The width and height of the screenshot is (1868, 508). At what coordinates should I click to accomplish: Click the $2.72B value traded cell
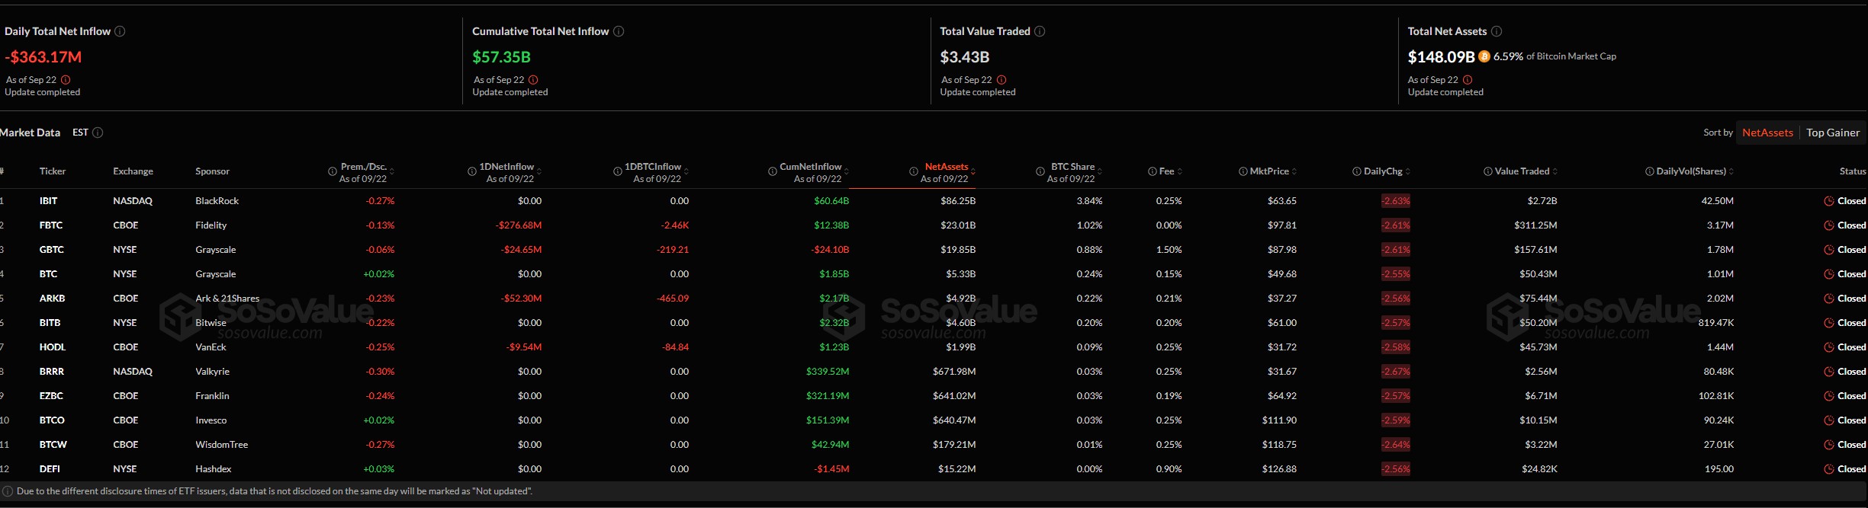1542,201
